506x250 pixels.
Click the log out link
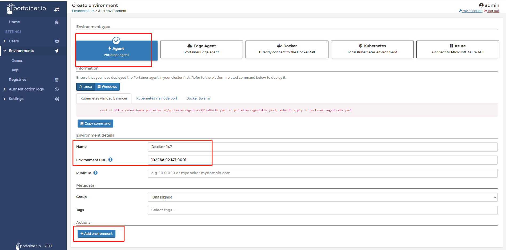tap(492, 11)
